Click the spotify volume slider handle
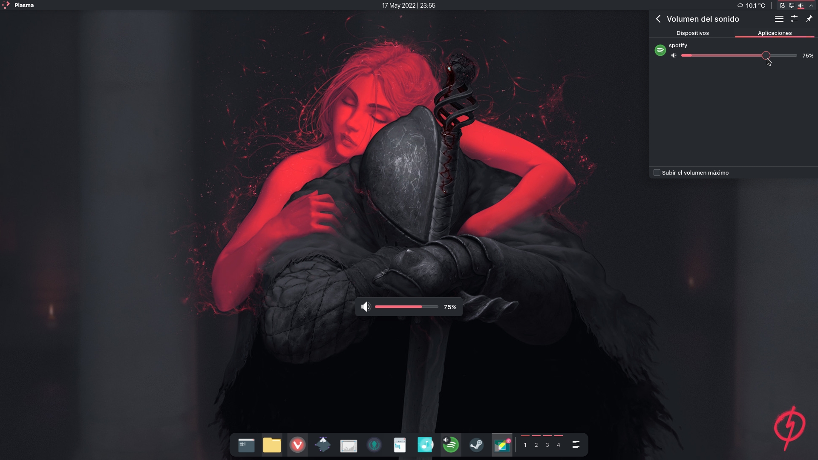Image resolution: width=818 pixels, height=460 pixels. pos(766,55)
